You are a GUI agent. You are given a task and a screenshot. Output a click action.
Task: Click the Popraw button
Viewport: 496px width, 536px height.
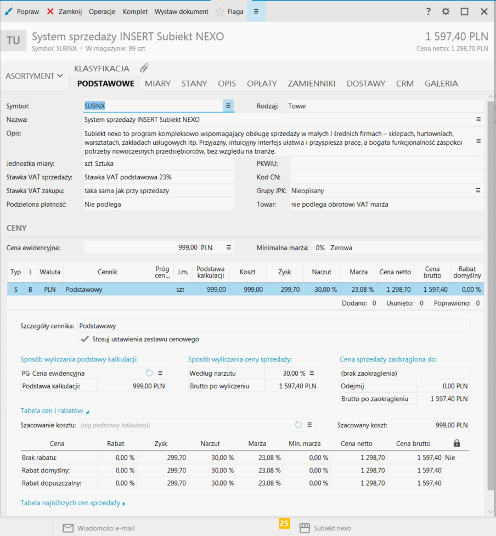[22, 12]
